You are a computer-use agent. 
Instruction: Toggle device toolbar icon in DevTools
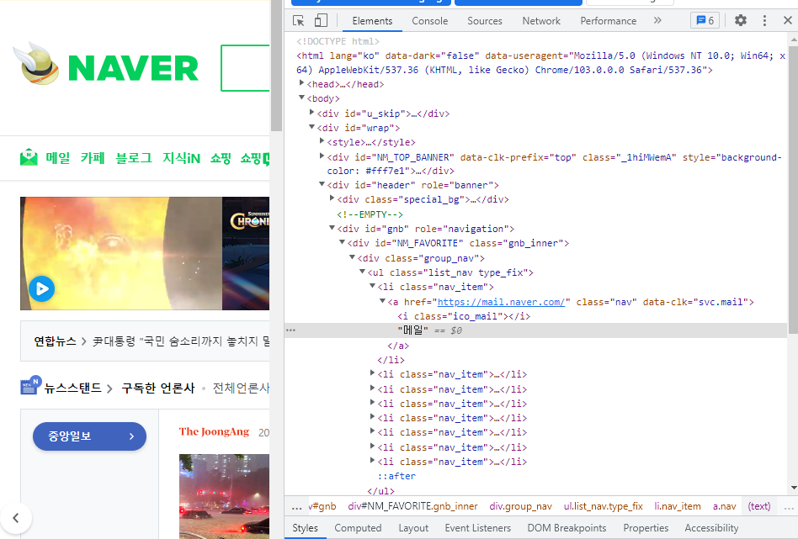(321, 20)
